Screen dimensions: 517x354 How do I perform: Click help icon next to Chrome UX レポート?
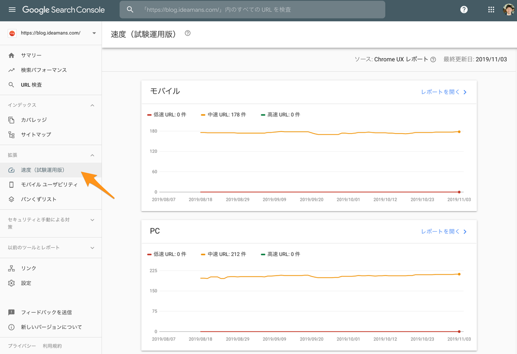[433, 59]
